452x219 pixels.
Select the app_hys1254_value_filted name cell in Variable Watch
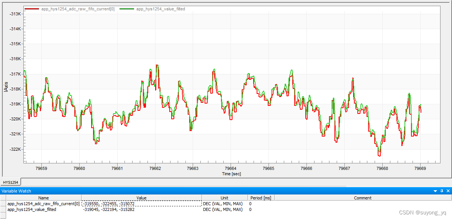(x=44, y=209)
